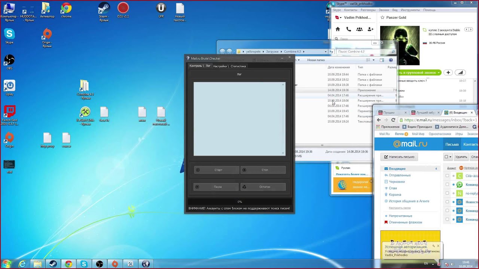
Task: Open the Skype home icon
Action: [x=338, y=29]
